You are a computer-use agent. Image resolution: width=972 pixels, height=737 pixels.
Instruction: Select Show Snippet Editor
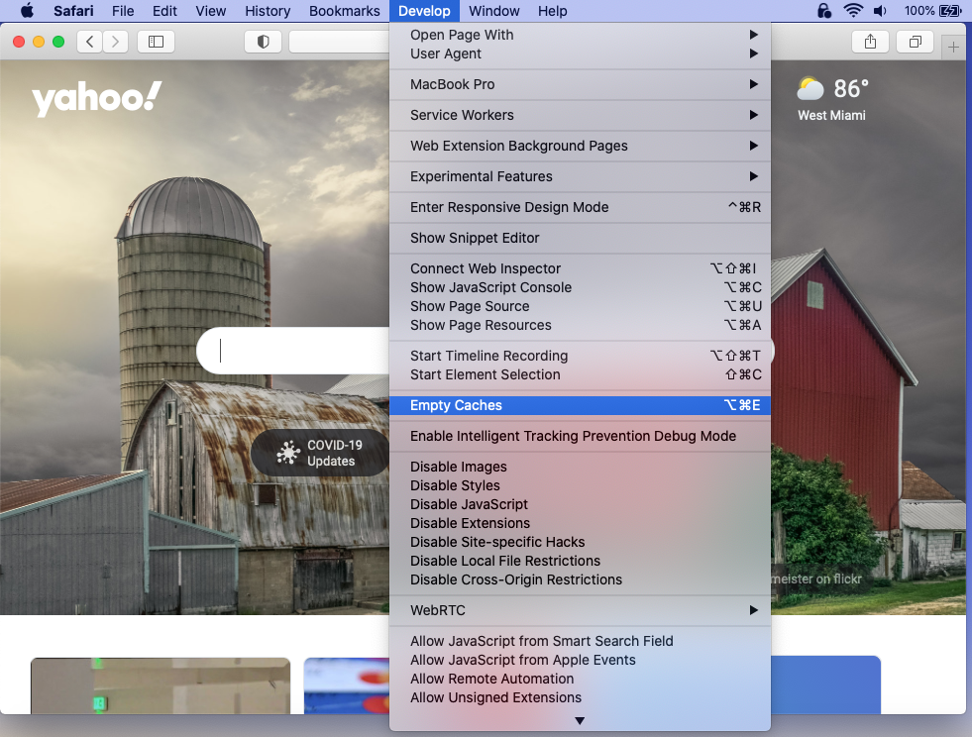(580, 238)
